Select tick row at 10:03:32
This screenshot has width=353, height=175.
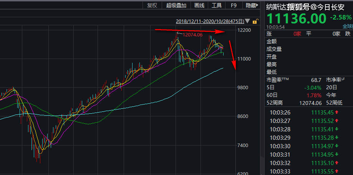(x=309, y=163)
